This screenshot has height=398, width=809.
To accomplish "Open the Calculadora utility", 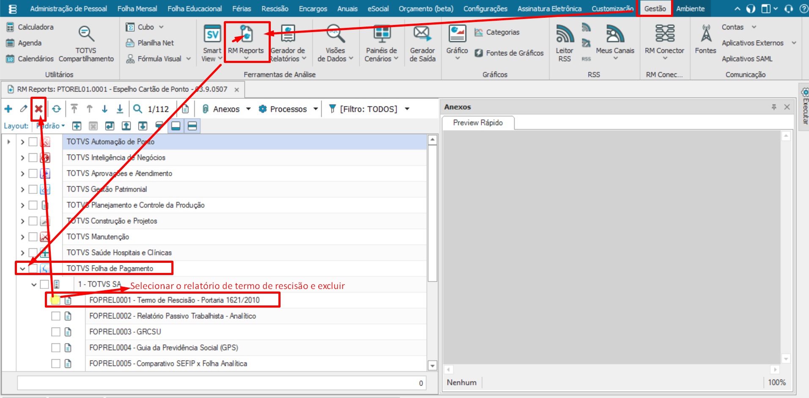I will click(30, 27).
